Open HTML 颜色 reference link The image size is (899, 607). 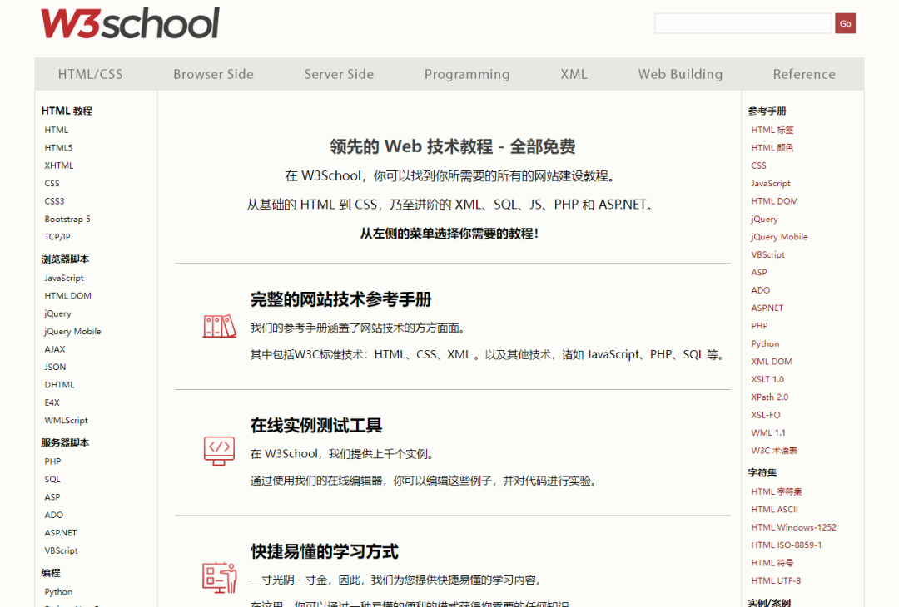pos(772,148)
